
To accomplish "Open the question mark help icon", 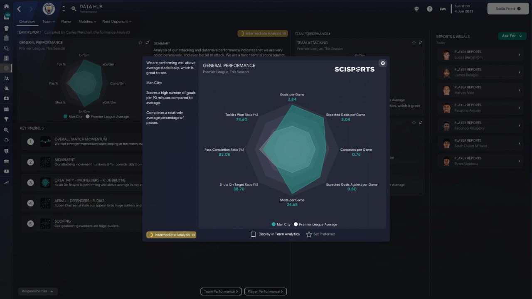I will click(x=430, y=9).
